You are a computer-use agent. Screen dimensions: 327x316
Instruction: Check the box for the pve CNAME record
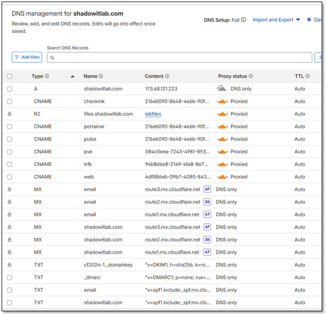point(10,152)
